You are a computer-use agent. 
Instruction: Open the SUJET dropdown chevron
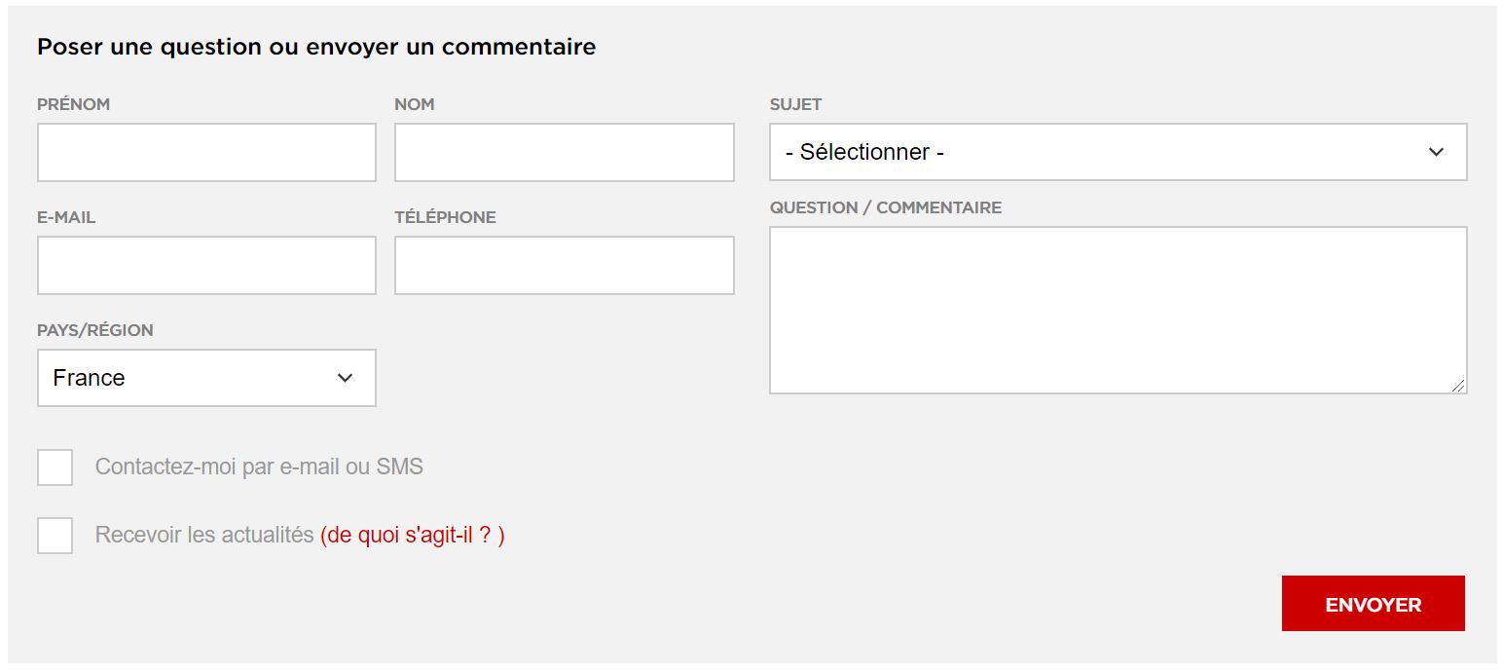point(1436,152)
